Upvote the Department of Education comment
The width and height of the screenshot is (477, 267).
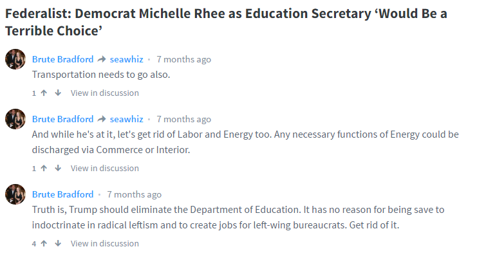(44, 243)
